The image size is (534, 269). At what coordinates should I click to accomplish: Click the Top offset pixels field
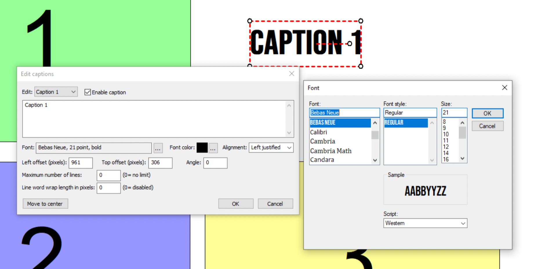coord(160,163)
